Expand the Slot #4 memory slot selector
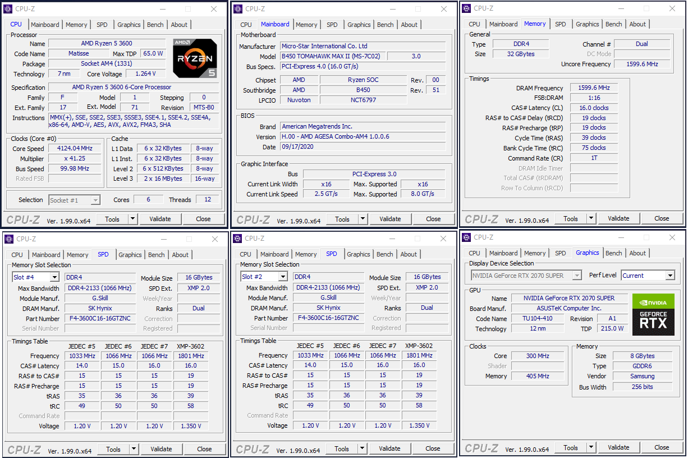 click(54, 277)
